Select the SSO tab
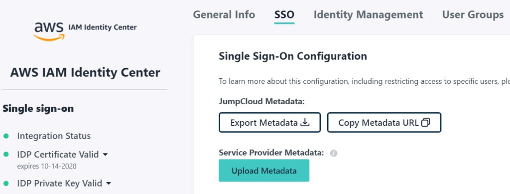Screen dimensions: 510x194 tap(284, 15)
